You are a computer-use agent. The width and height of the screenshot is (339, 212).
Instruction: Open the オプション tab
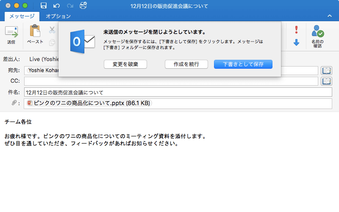pos(58,16)
